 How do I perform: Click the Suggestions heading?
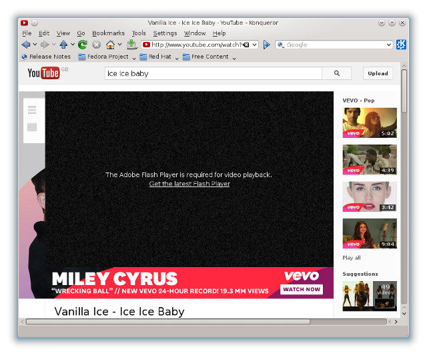tap(360, 274)
